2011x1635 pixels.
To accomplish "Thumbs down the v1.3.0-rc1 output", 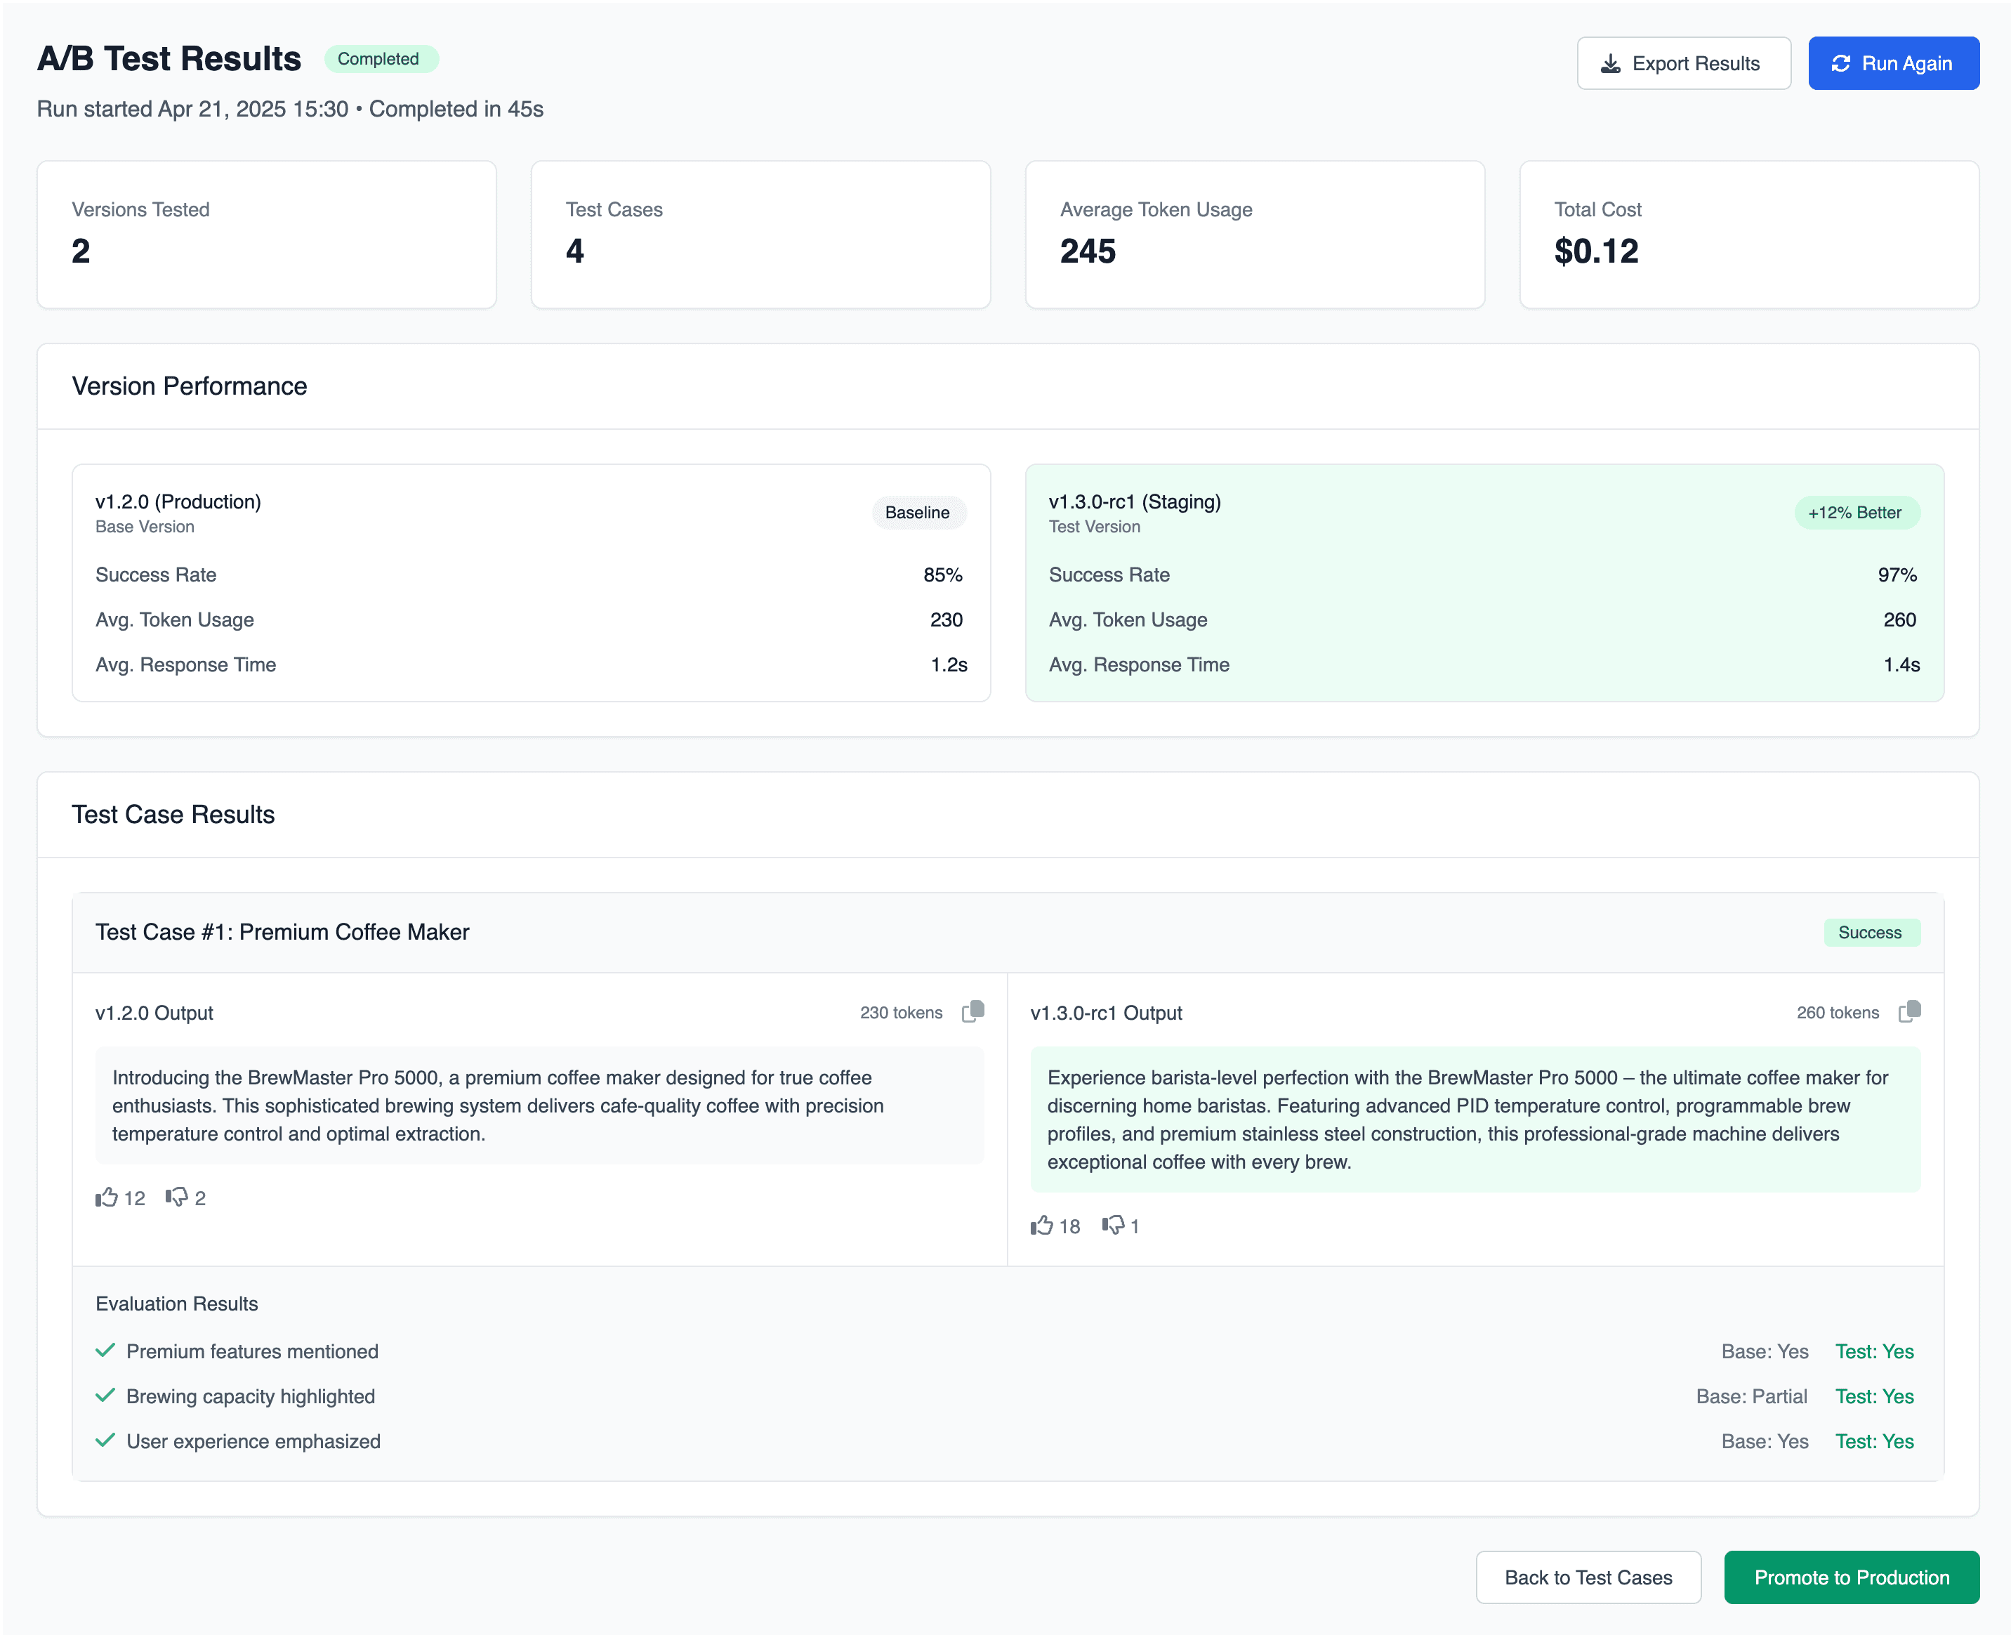I will pos(1113,1226).
